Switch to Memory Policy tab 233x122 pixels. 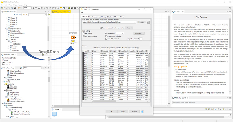119,17
